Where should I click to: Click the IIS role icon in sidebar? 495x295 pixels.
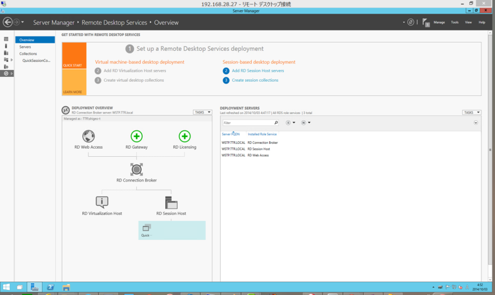click(6, 67)
